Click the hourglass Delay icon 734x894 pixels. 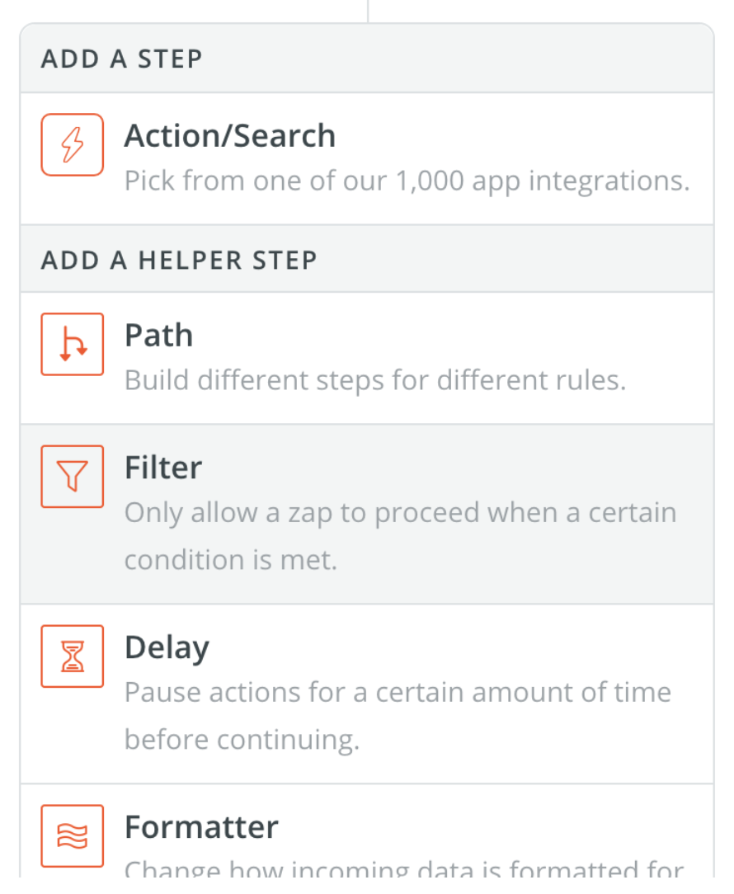click(73, 656)
